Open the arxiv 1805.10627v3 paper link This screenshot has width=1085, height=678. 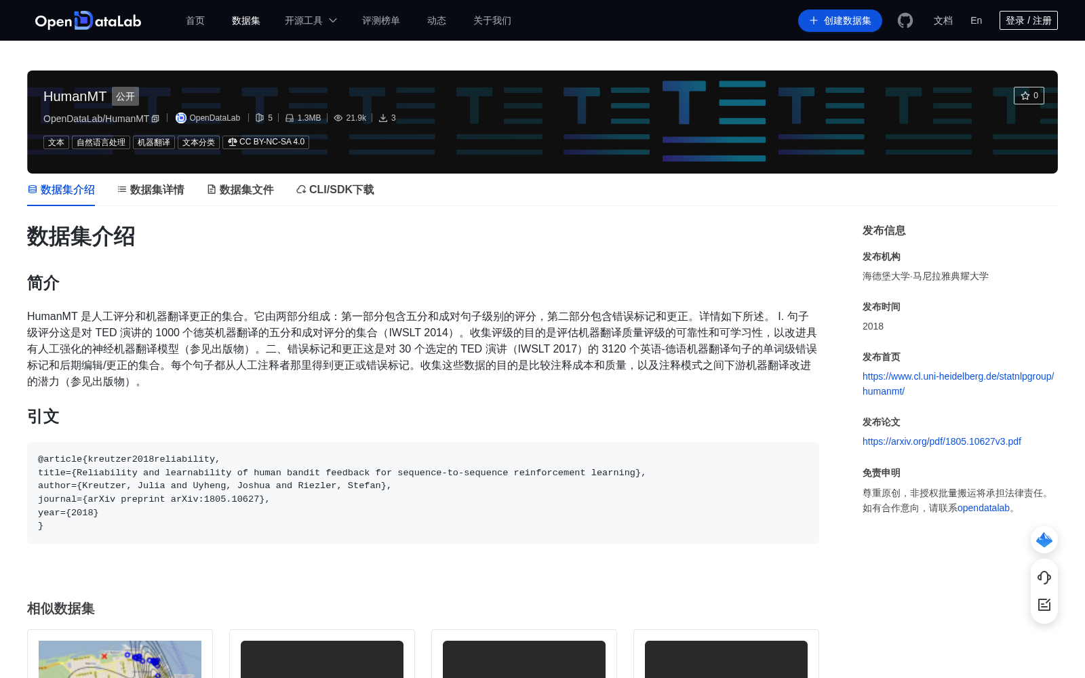(942, 441)
